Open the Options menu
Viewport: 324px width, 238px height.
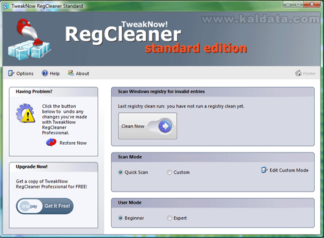click(x=21, y=73)
